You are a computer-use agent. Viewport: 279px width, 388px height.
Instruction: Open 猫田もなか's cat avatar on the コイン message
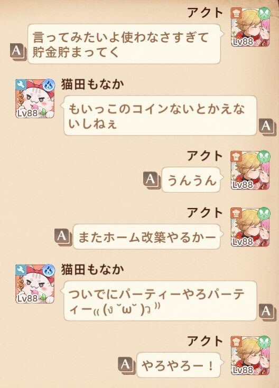pos(35,98)
